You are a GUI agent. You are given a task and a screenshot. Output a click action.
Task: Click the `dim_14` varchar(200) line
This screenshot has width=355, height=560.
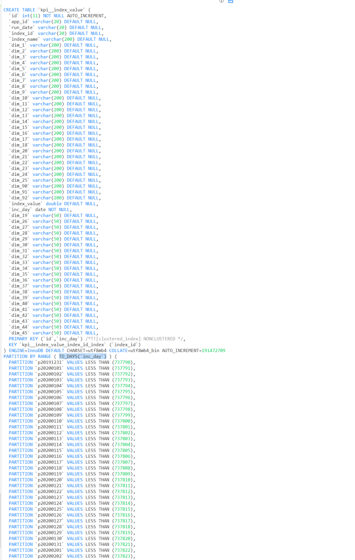pyautogui.click(x=55, y=122)
